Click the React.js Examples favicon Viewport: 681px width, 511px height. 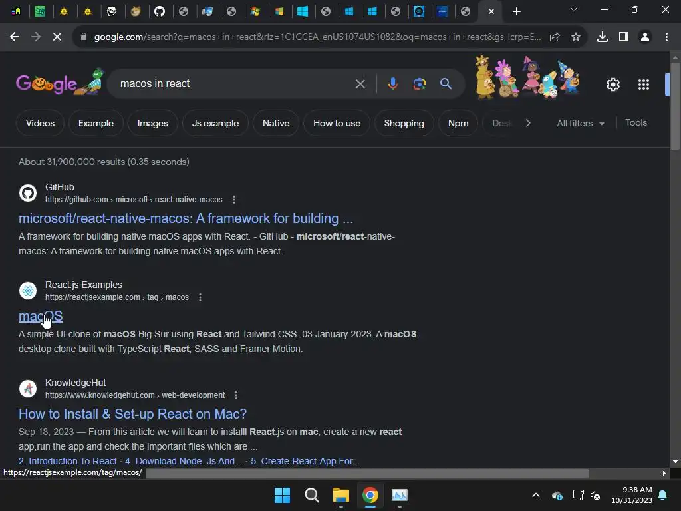coord(28,291)
